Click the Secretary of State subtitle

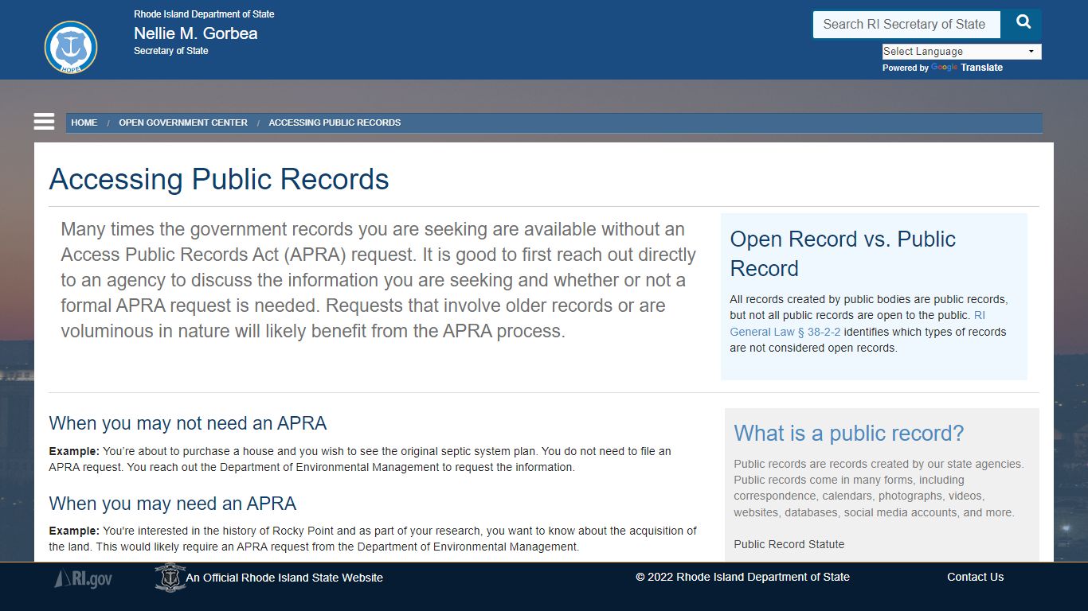(171, 51)
